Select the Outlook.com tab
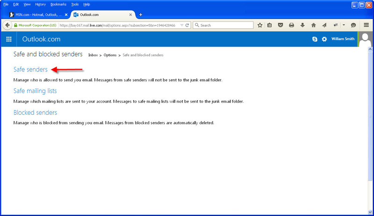Screen dimensions: 374x216 click(102, 15)
